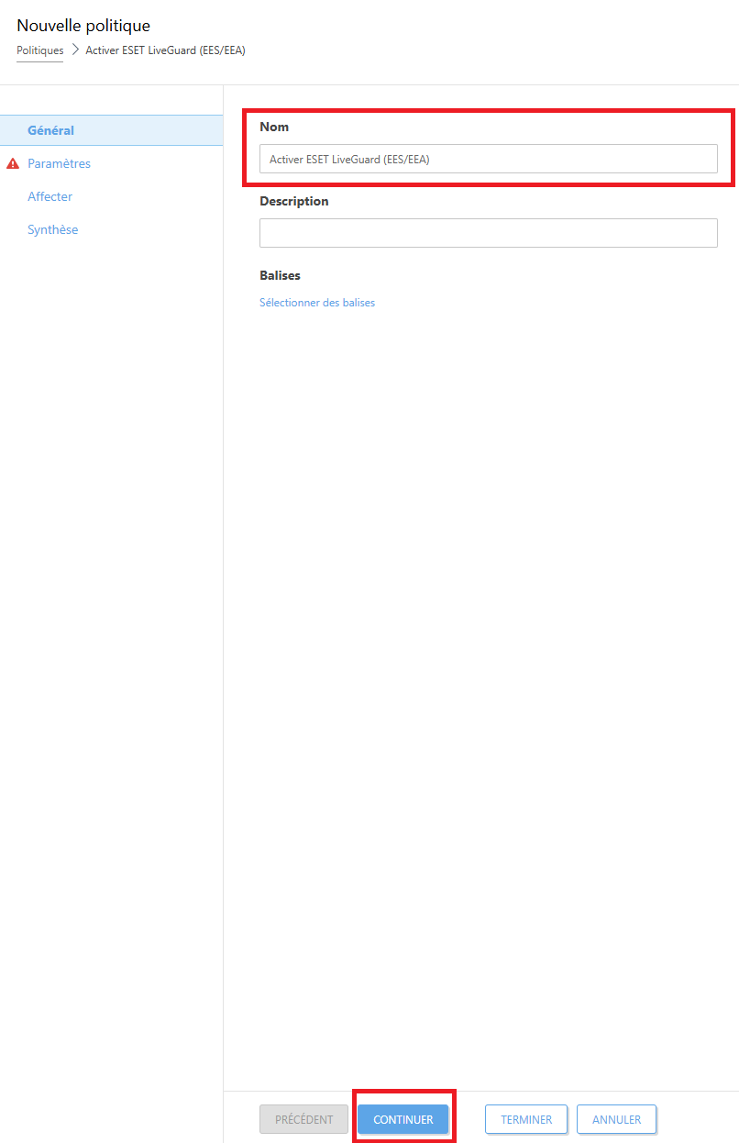Image resolution: width=739 pixels, height=1143 pixels.
Task: Open Sélectionner des balises link
Action: click(317, 303)
